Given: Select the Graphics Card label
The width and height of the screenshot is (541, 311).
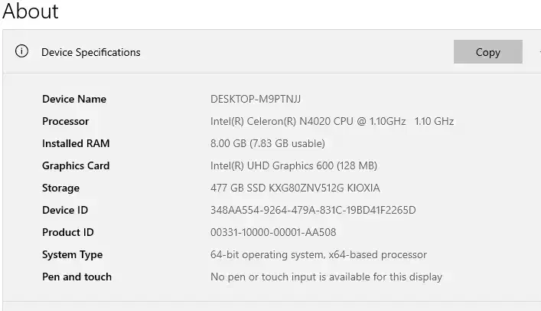Looking at the screenshot, I should [x=76, y=165].
